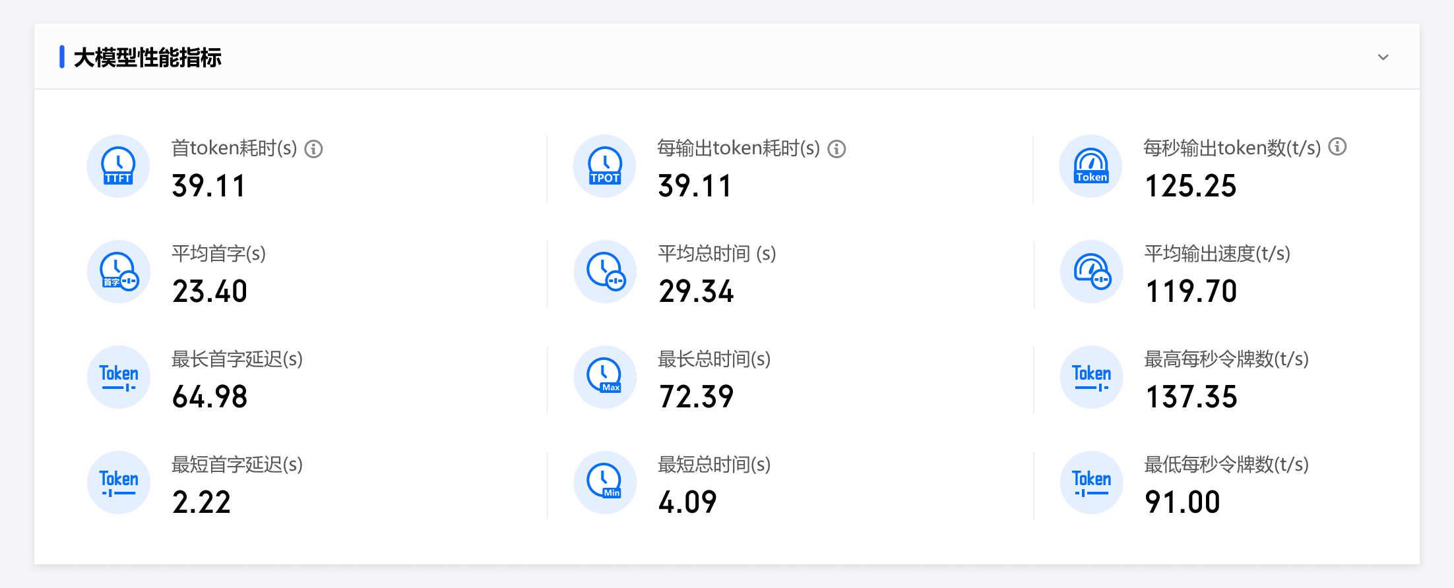Click the 平均输出速度(t/s) label text

[1217, 254]
